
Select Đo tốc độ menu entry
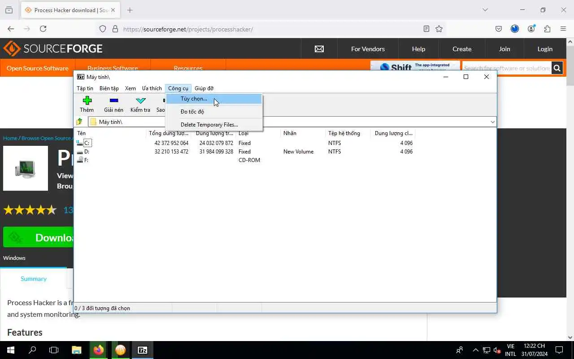(x=214, y=112)
